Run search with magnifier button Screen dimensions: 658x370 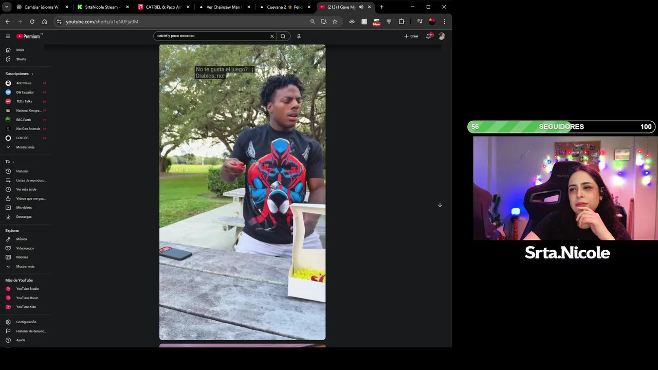(283, 36)
